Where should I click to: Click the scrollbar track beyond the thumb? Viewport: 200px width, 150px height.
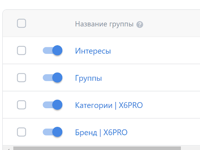[190, 148]
